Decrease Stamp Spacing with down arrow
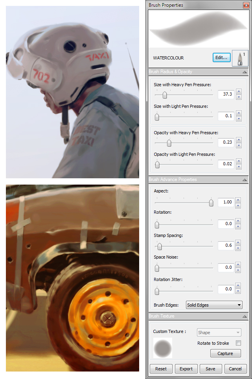Viewport: 252px width, 379px height. pyautogui.click(x=238, y=248)
